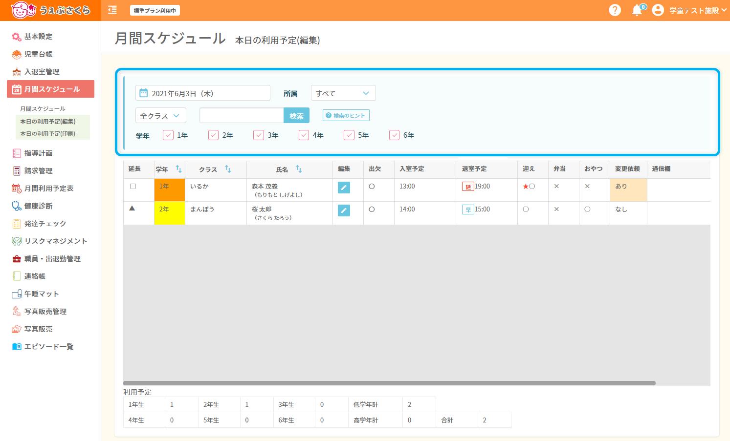This screenshot has width=730, height=441.
Task: Open the 2021年6月3日 date field
Action: coord(202,93)
